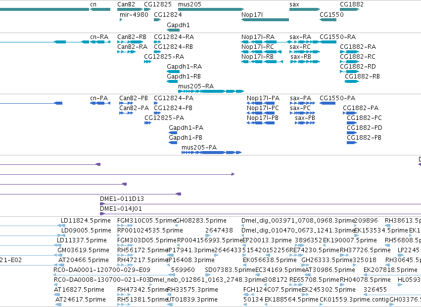Open EST AT16827.5prime label
Screen dimensions: 421x307
pos(79,290)
